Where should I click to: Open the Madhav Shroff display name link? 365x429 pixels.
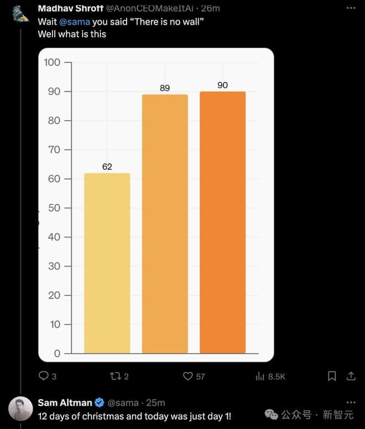pos(71,9)
